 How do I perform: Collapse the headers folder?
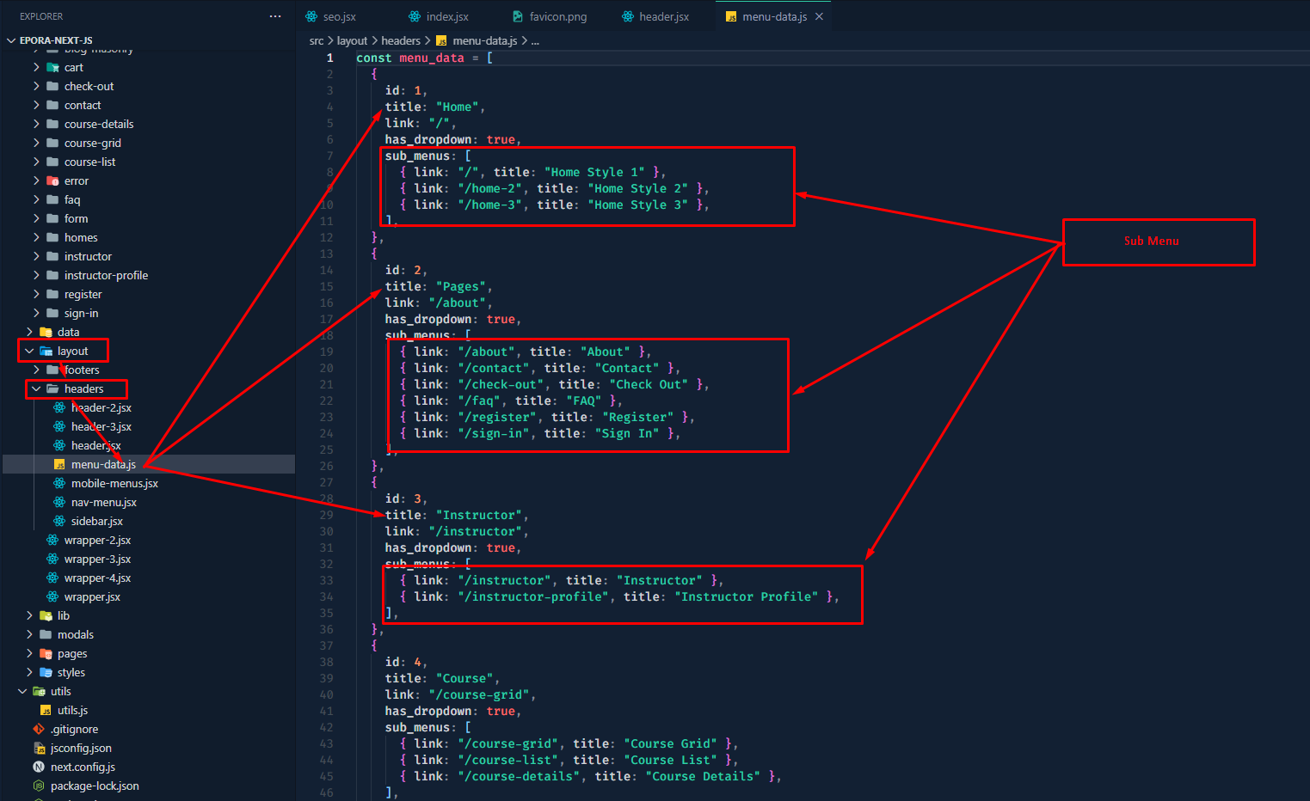pyautogui.click(x=36, y=388)
